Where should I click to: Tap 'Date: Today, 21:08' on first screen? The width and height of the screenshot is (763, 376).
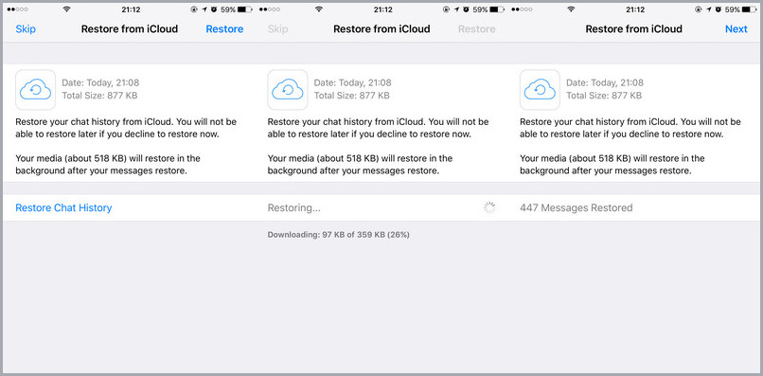100,82
